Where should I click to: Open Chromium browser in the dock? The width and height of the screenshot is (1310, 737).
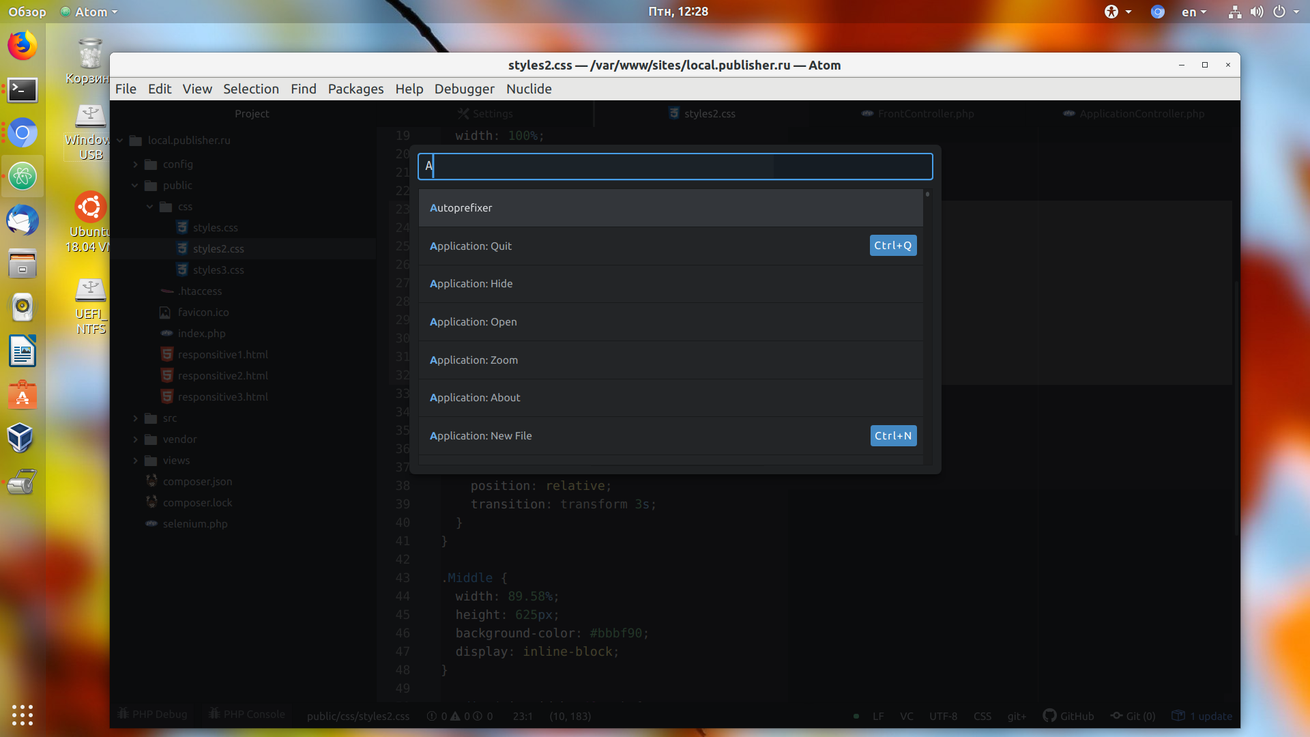tap(23, 133)
